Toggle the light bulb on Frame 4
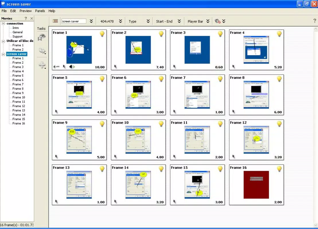 279,34
